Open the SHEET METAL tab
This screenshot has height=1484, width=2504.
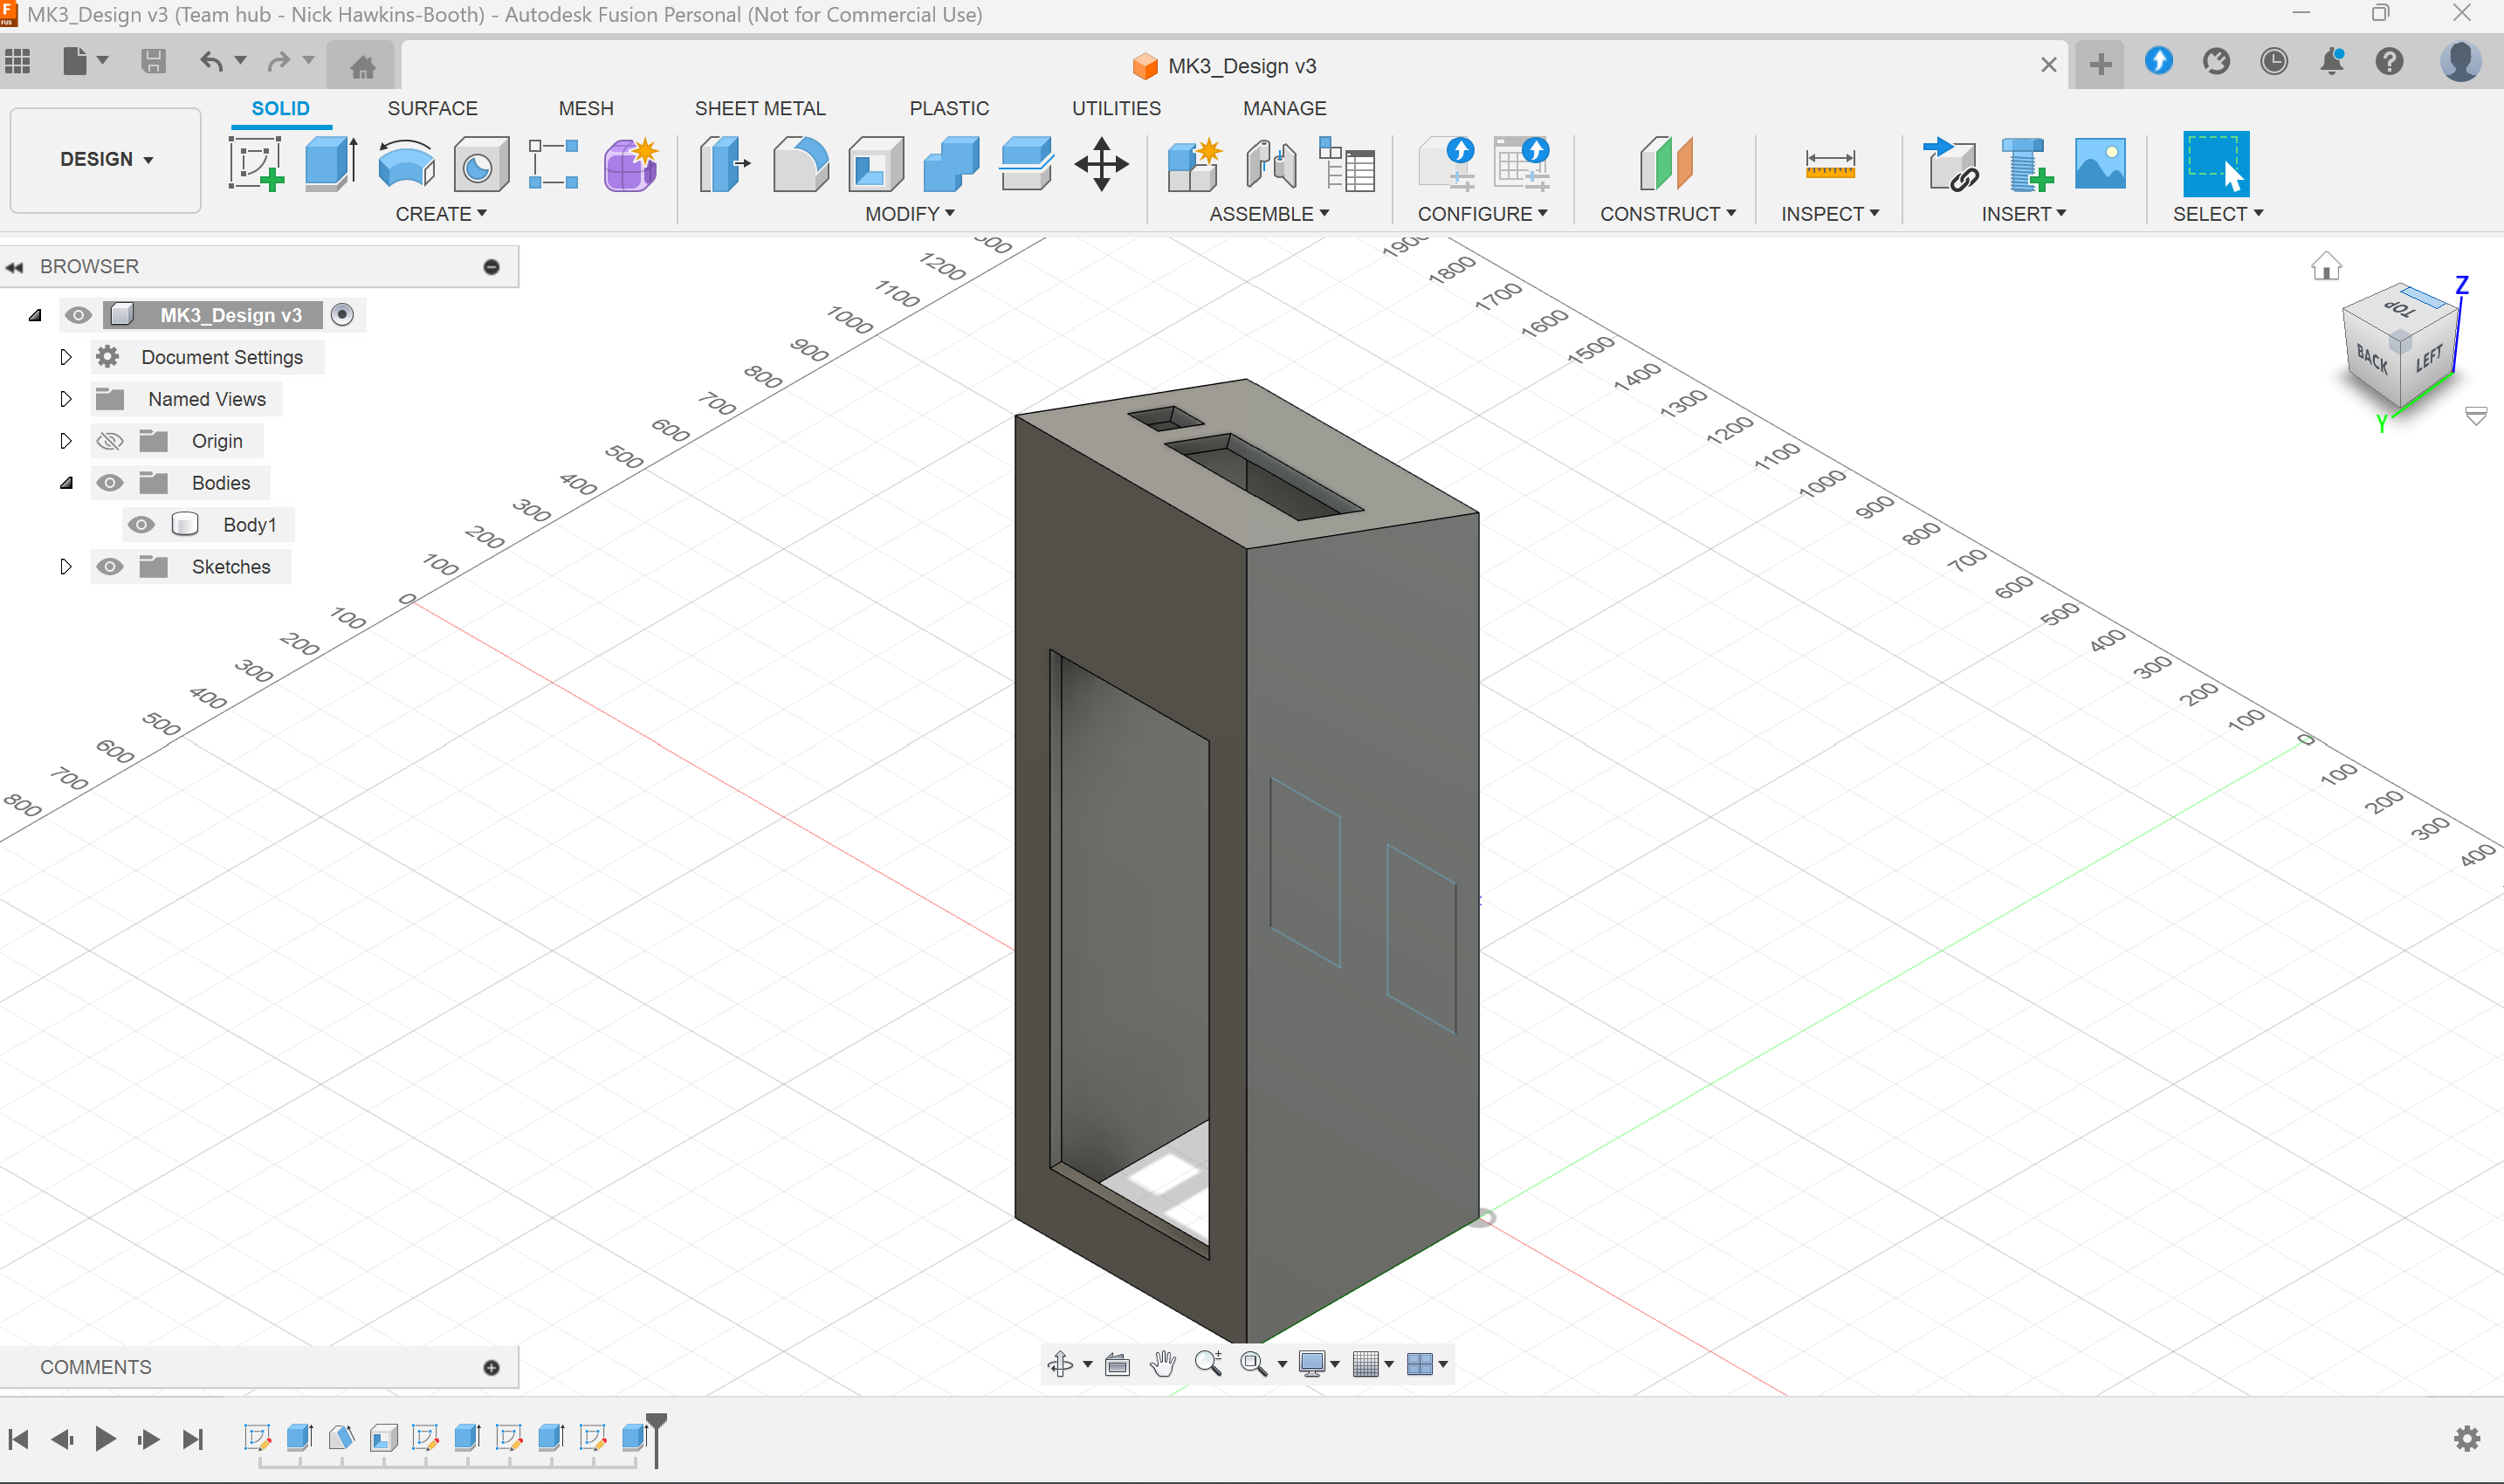pyautogui.click(x=760, y=108)
